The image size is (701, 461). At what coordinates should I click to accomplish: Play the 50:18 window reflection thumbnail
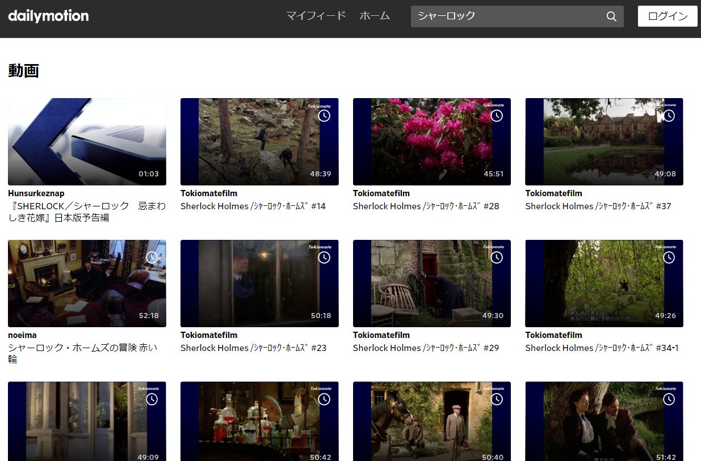click(x=259, y=284)
